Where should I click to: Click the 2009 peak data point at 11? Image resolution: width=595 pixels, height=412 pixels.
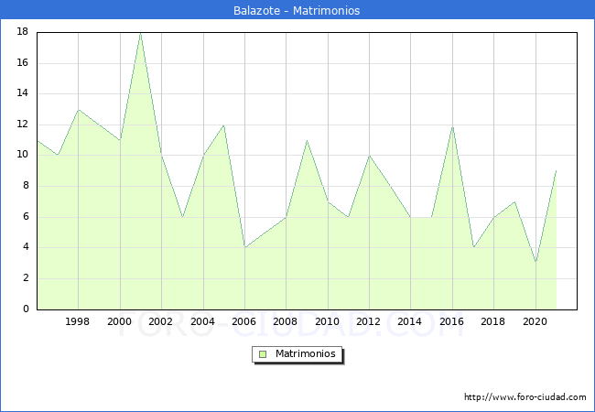(307, 141)
